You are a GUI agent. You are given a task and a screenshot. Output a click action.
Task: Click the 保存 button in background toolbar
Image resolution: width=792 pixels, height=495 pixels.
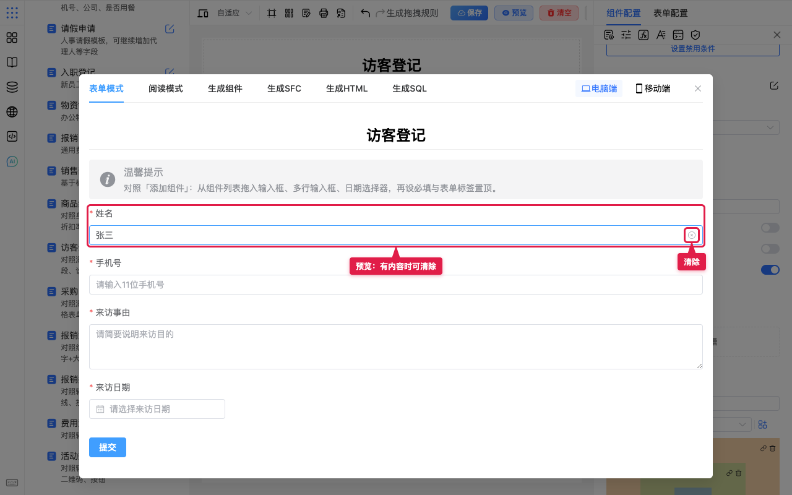[469, 13]
